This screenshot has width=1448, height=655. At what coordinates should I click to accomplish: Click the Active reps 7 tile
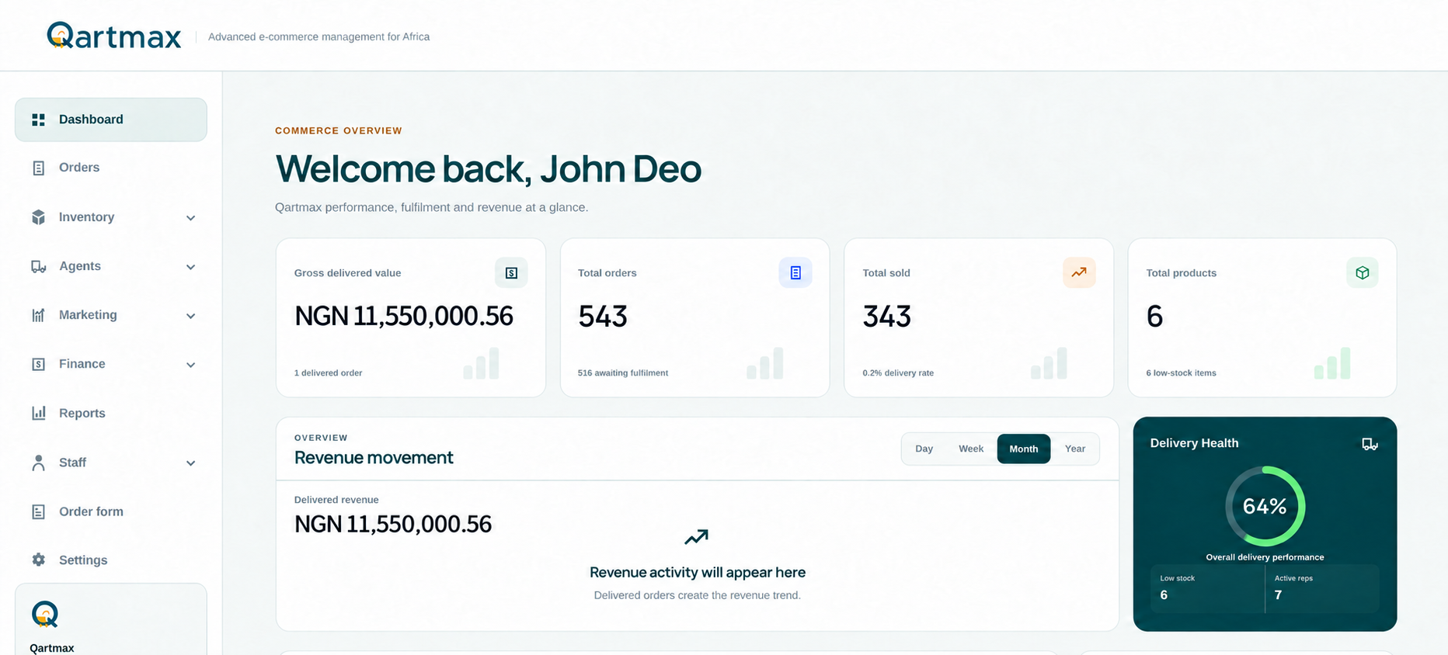click(1322, 588)
